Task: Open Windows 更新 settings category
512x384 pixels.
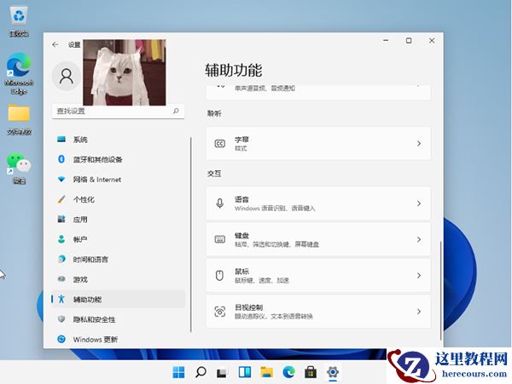Action: coord(119,340)
